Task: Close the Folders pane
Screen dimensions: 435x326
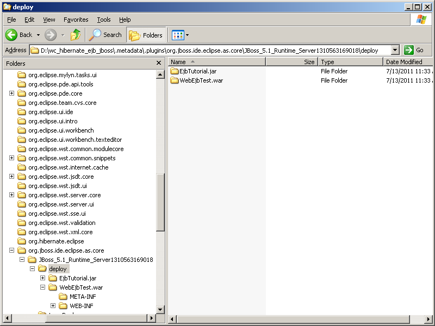Action: click(x=159, y=63)
